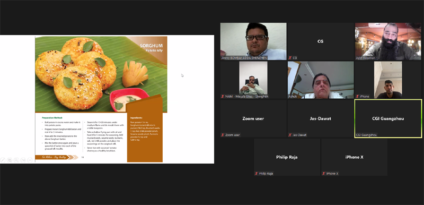The height and width of the screenshot is (205, 424).
Task: Select John Solomon's video tile
Action: coord(388,41)
